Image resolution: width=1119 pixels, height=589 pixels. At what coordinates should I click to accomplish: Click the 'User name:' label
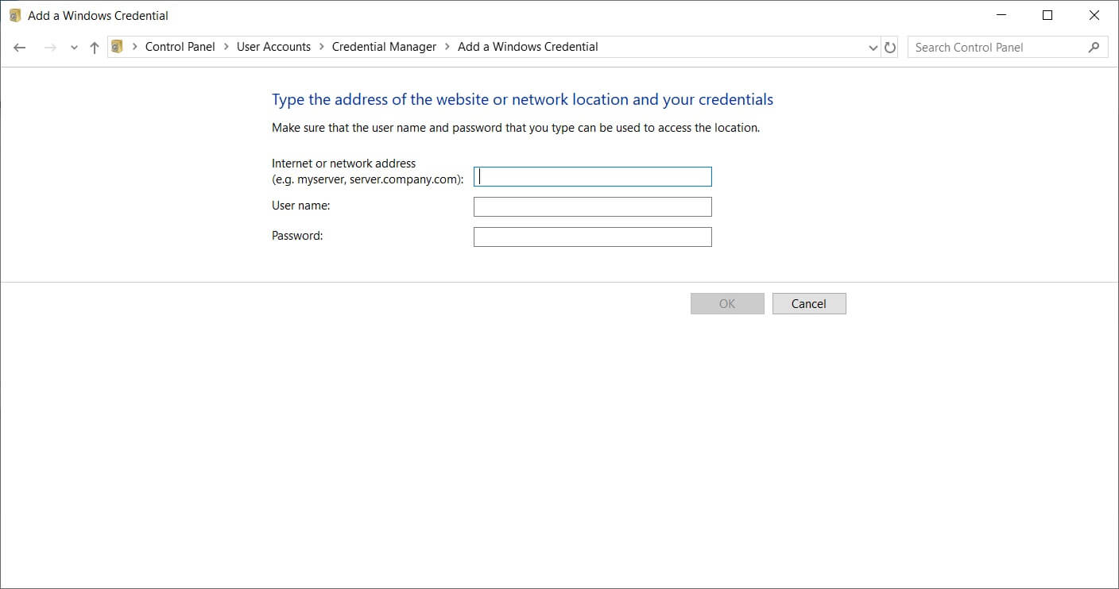point(301,206)
